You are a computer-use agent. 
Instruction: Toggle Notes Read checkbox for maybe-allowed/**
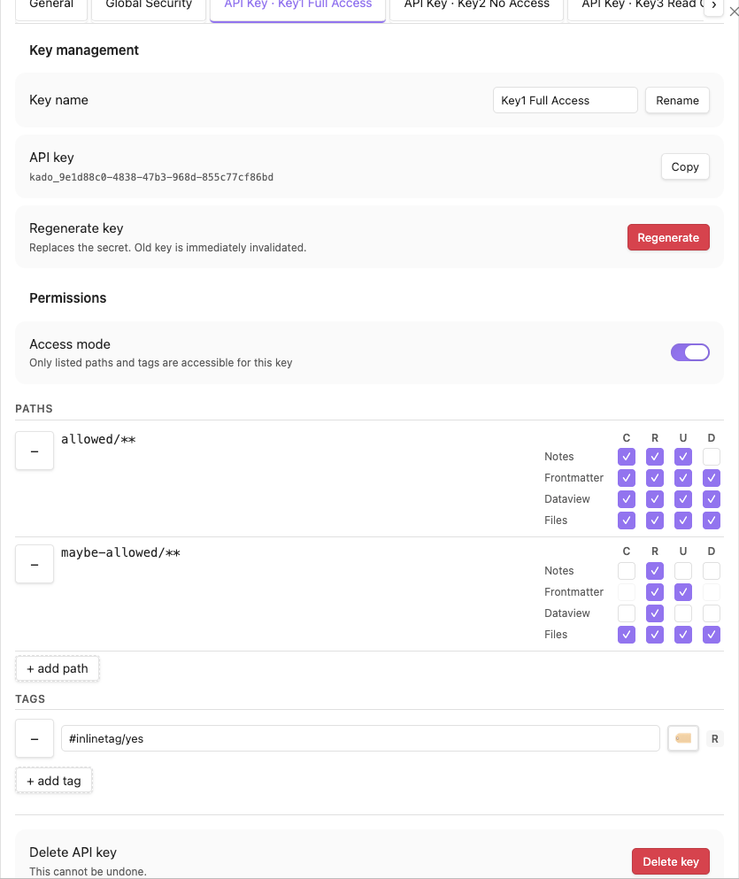pyautogui.click(x=655, y=571)
